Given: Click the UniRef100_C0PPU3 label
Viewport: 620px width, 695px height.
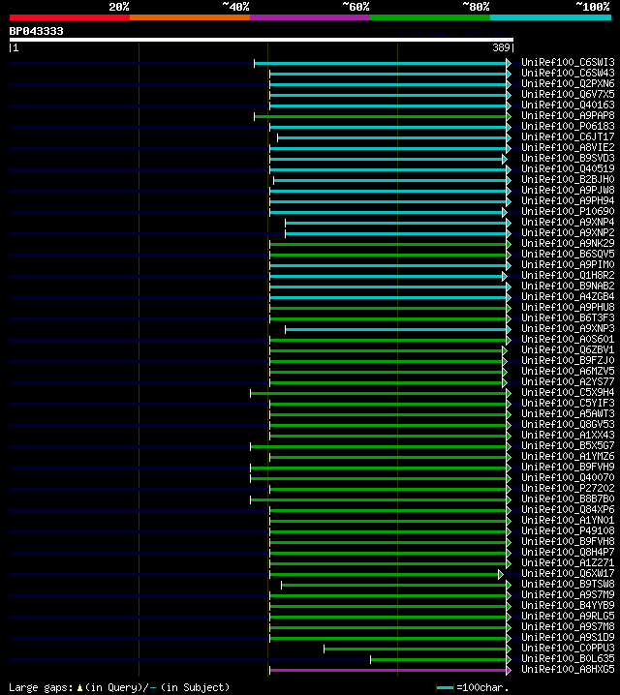Looking at the screenshot, I should (568, 648).
